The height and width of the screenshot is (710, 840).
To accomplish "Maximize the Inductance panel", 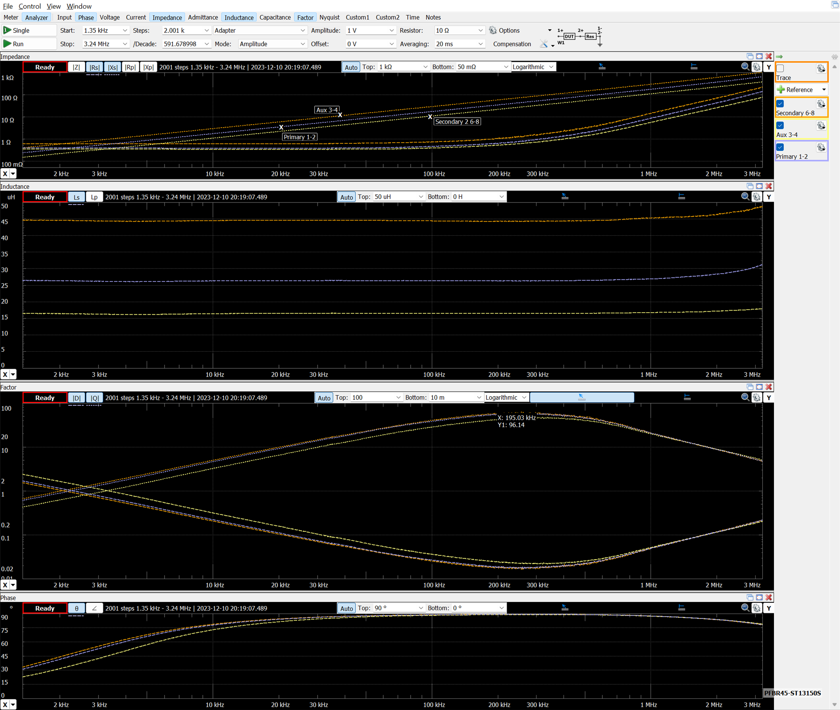I will pyautogui.click(x=759, y=186).
